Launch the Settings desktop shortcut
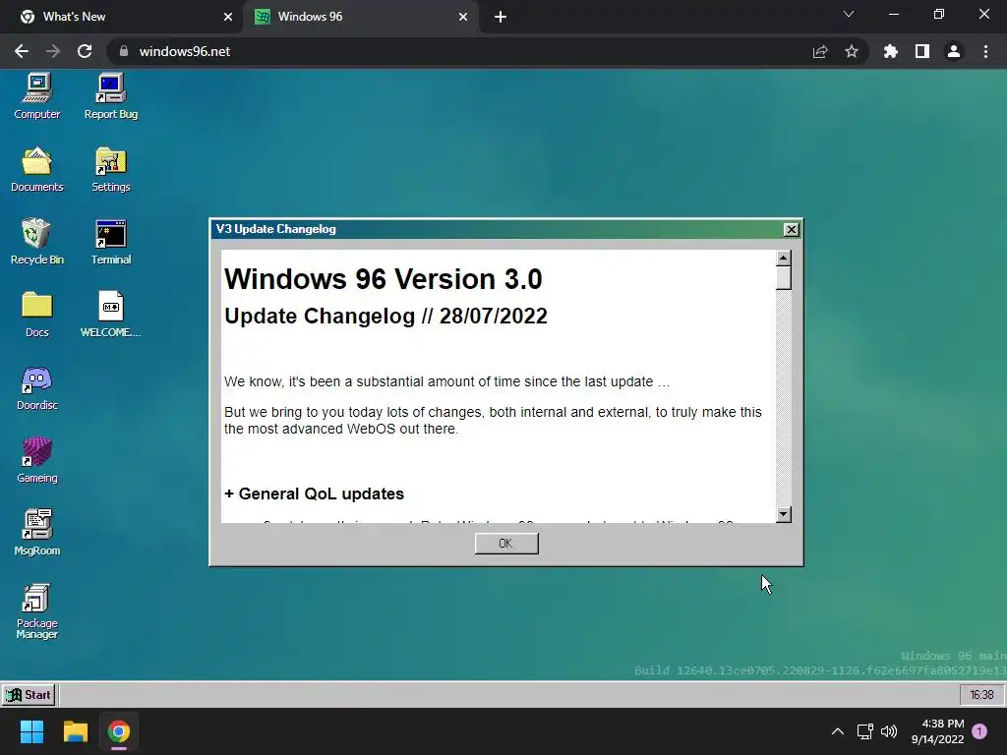 (110, 169)
